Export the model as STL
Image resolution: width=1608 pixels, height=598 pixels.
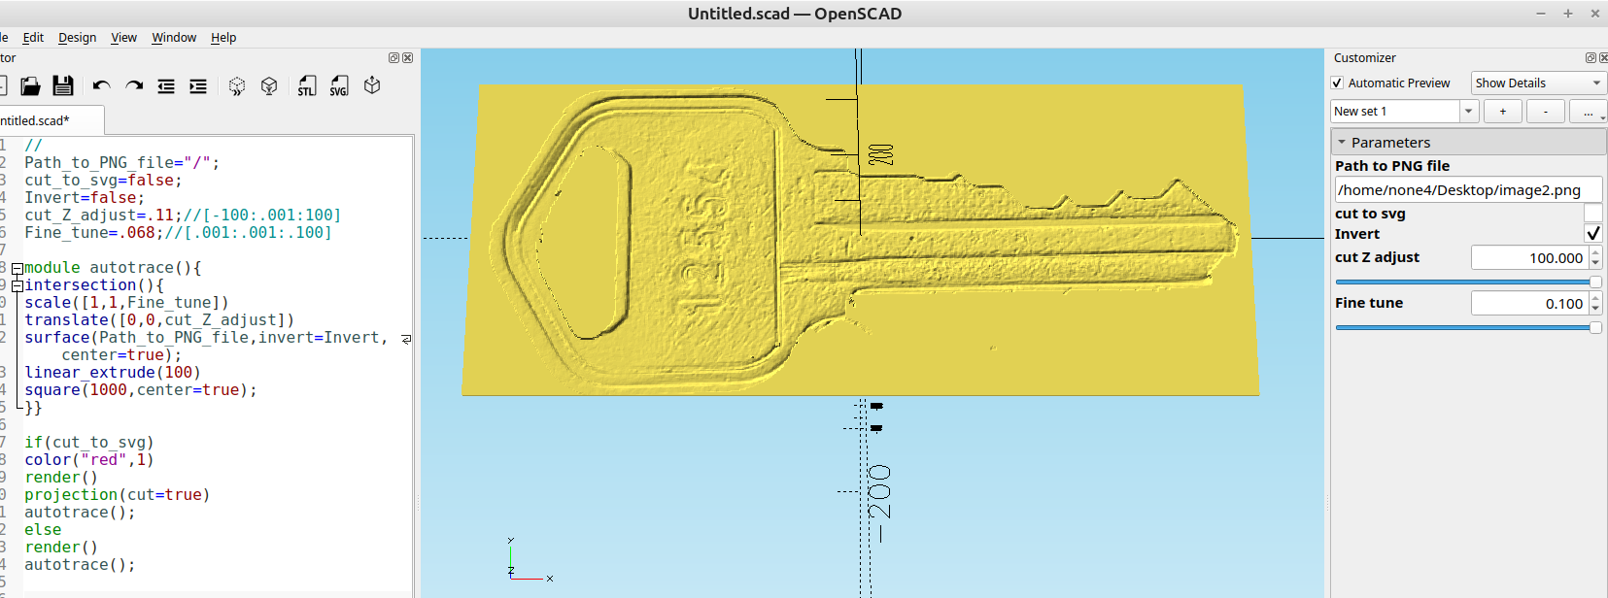(x=307, y=86)
